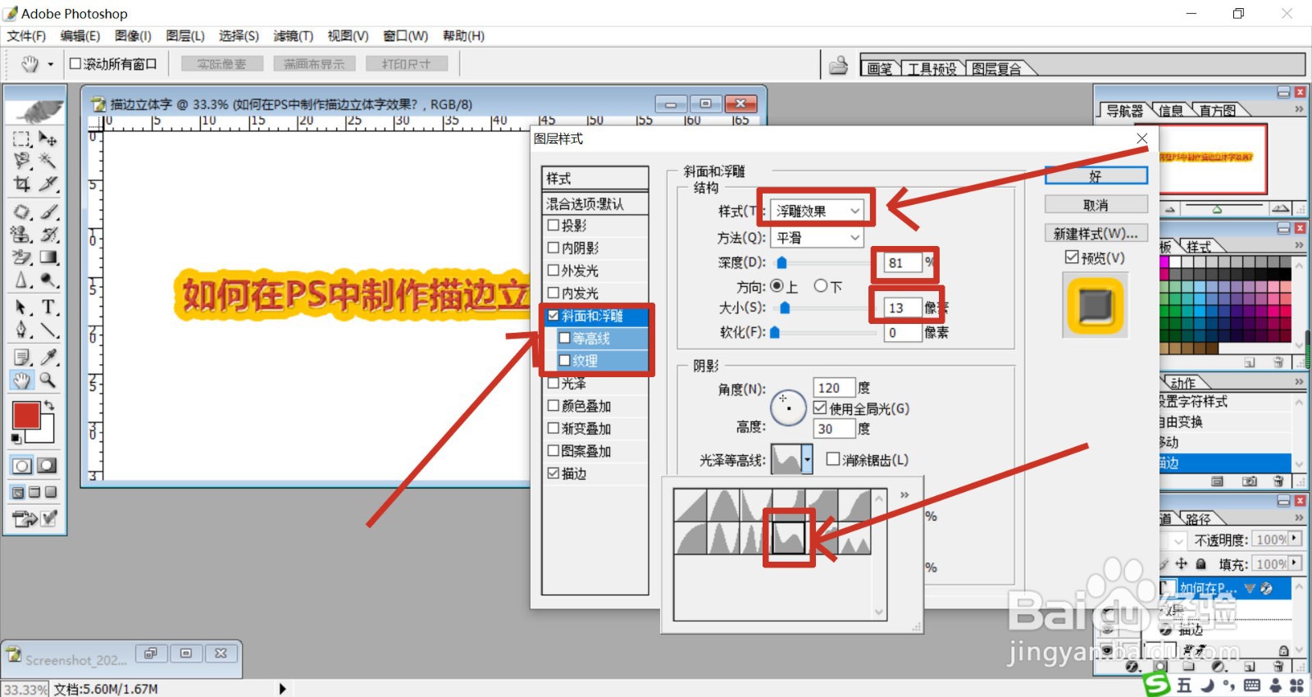Select the Crop tool
This screenshot has width=1312, height=697.
click(x=22, y=184)
